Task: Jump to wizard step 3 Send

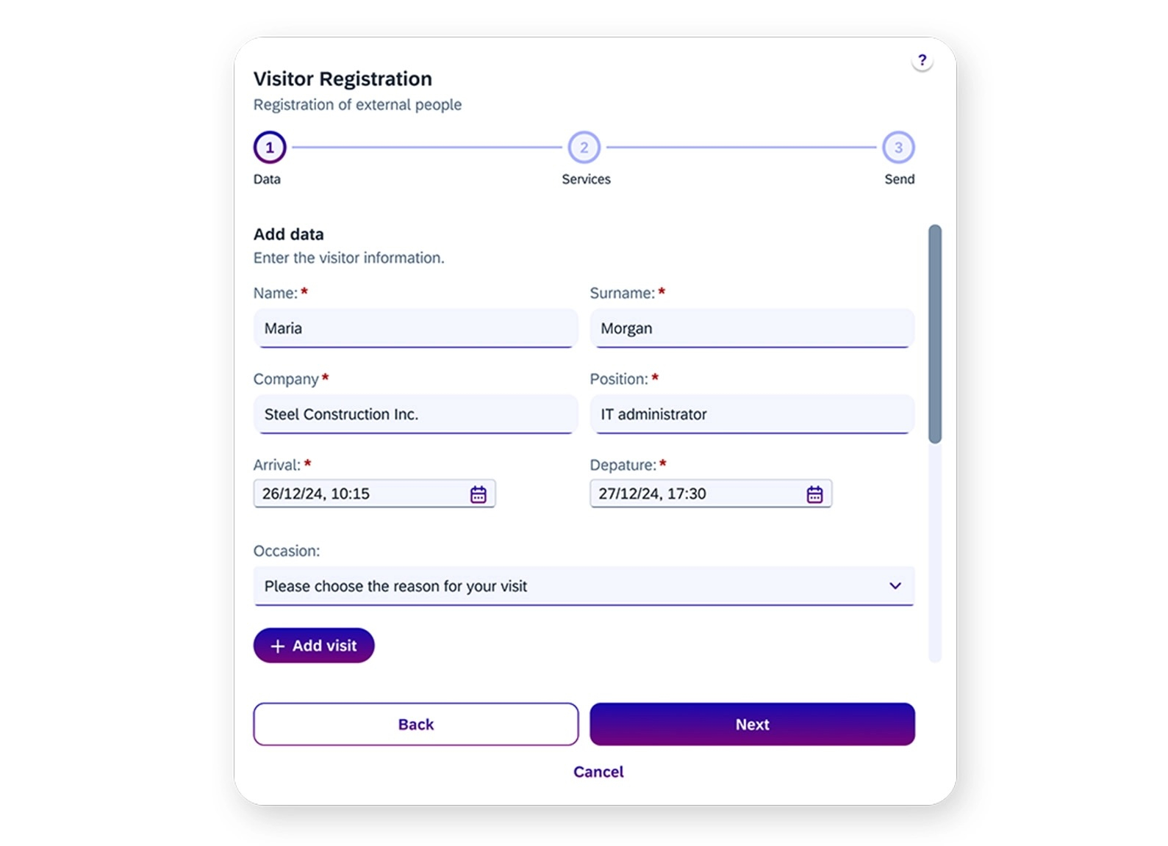Action: (x=898, y=148)
